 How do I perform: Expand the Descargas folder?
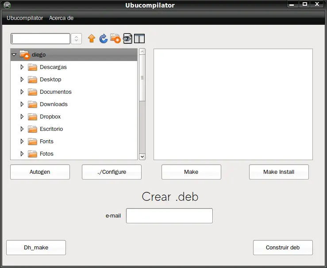[x=22, y=67]
